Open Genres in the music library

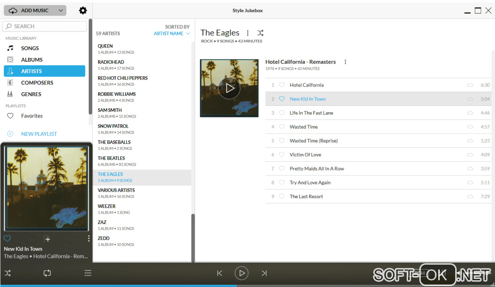click(45, 94)
